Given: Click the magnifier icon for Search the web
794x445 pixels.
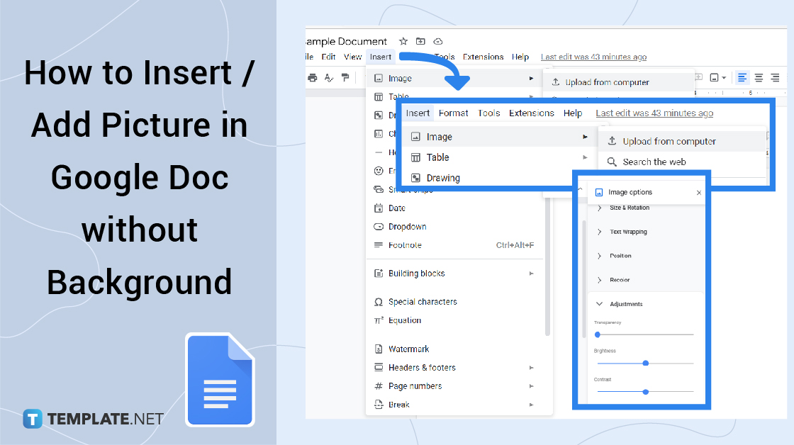Looking at the screenshot, I should [x=612, y=162].
